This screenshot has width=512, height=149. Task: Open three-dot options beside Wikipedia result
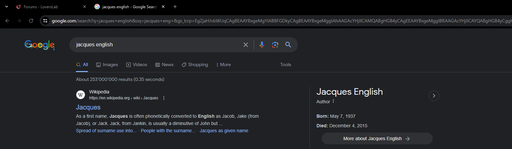164,98
